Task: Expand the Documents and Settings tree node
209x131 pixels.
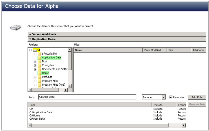Action: pos(35,69)
